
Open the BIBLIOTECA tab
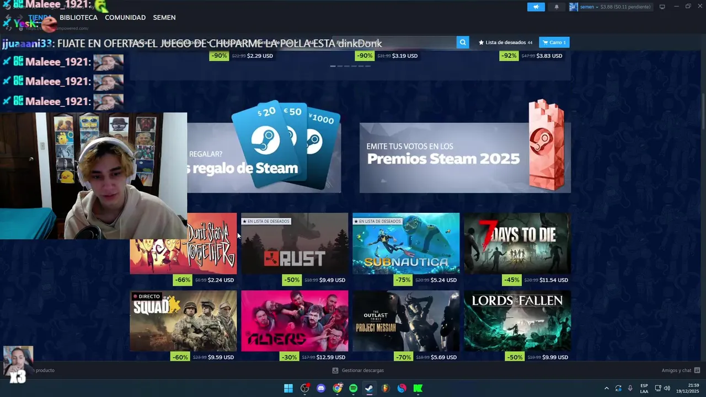(x=78, y=18)
